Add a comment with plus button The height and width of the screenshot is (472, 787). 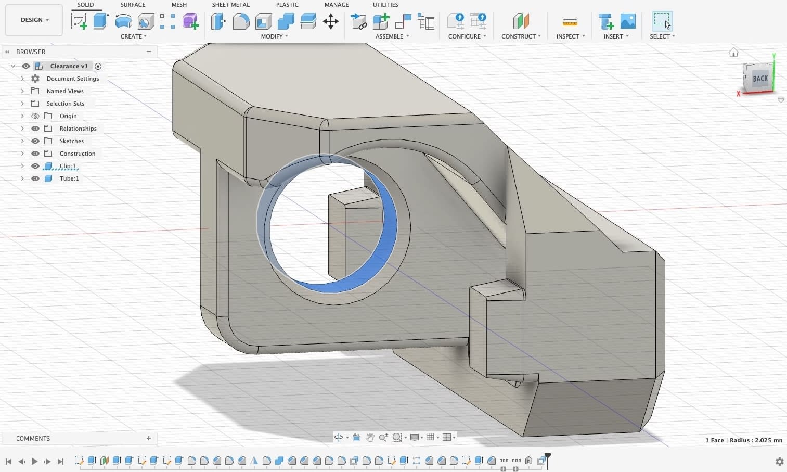[149, 438]
